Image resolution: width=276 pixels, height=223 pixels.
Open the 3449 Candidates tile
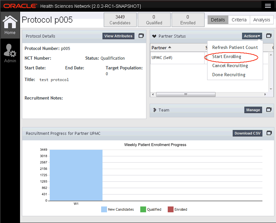(120, 20)
